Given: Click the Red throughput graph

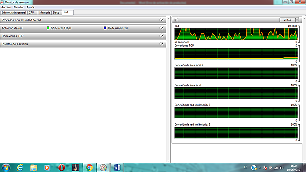Looking at the screenshot, I should pos(236,34).
